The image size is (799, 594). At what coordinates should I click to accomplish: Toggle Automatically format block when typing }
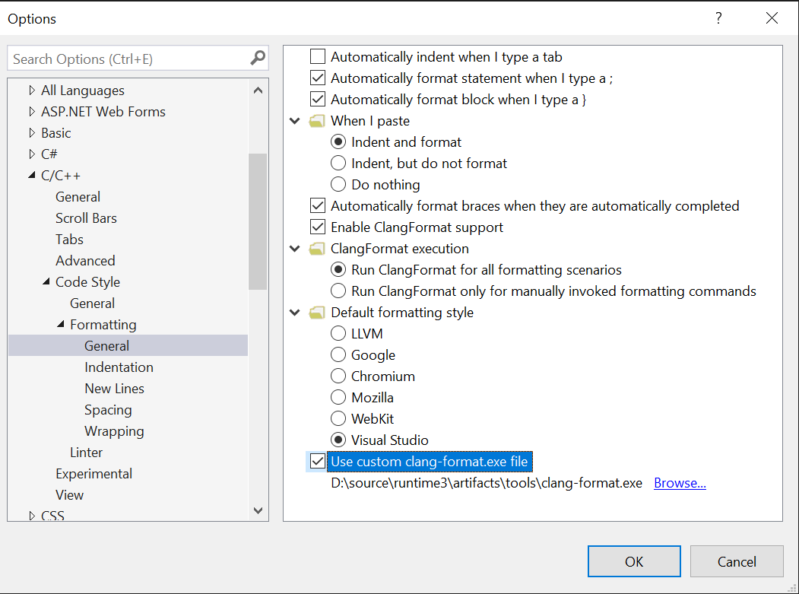pyautogui.click(x=318, y=100)
